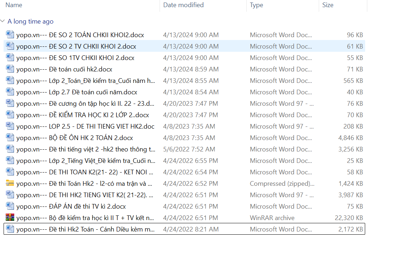Select the "A long time ago" group label
408x274 pixels.
click(30, 21)
